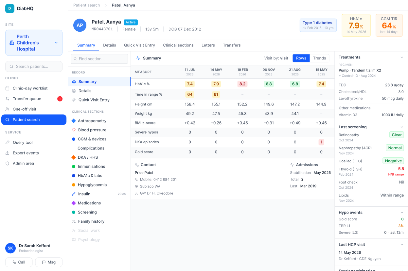Screen dimensions: 408x271
Task: Click the red Transfer queue notification badge
Action: click(60, 99)
